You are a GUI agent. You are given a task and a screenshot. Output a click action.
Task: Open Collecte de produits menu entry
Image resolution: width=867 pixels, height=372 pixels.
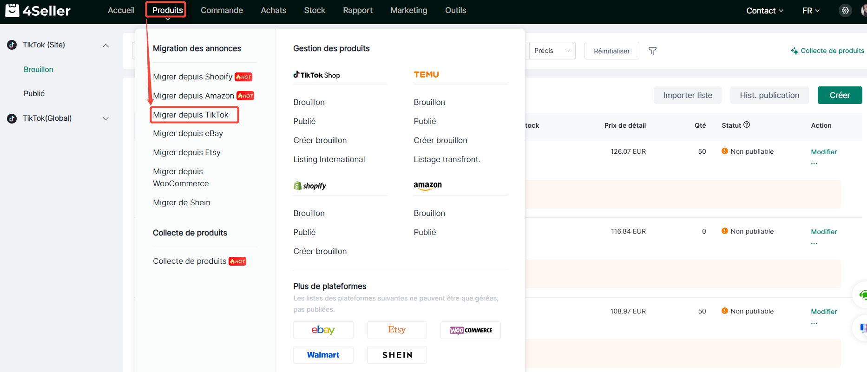(190, 261)
